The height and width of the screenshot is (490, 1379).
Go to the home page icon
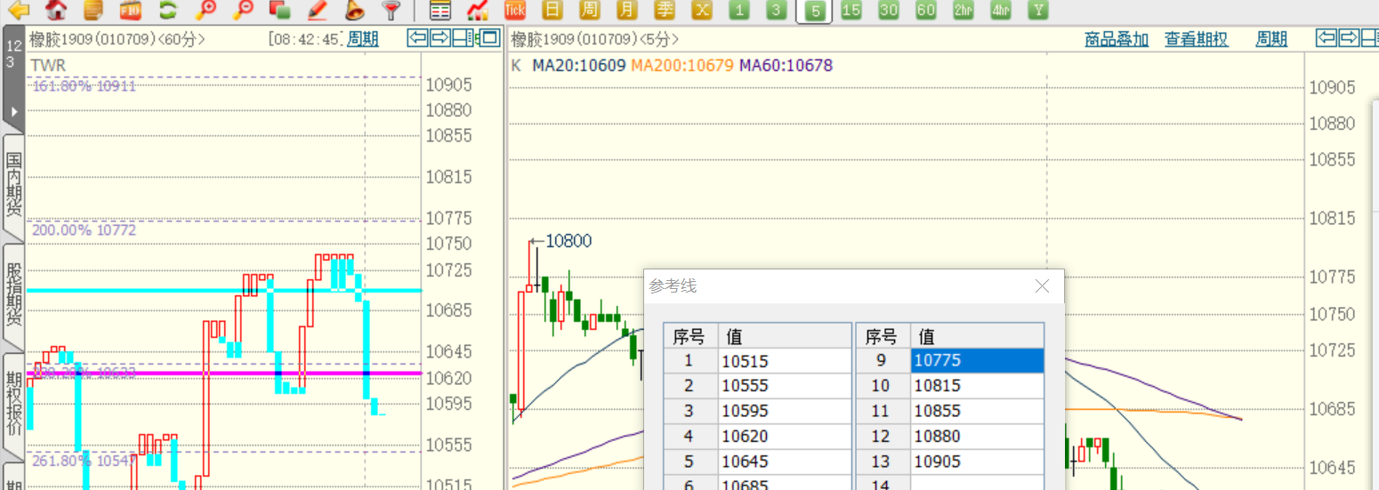point(56,11)
